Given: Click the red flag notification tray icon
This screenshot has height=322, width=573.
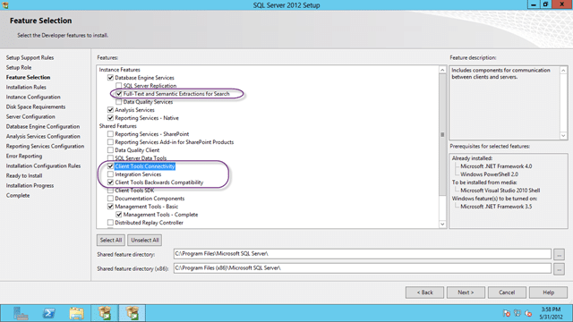Looking at the screenshot, I should pyautogui.click(x=507, y=313).
